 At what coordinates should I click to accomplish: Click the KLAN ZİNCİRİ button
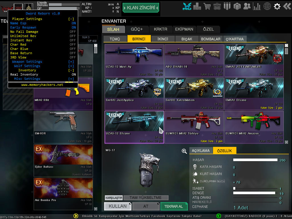141,8
